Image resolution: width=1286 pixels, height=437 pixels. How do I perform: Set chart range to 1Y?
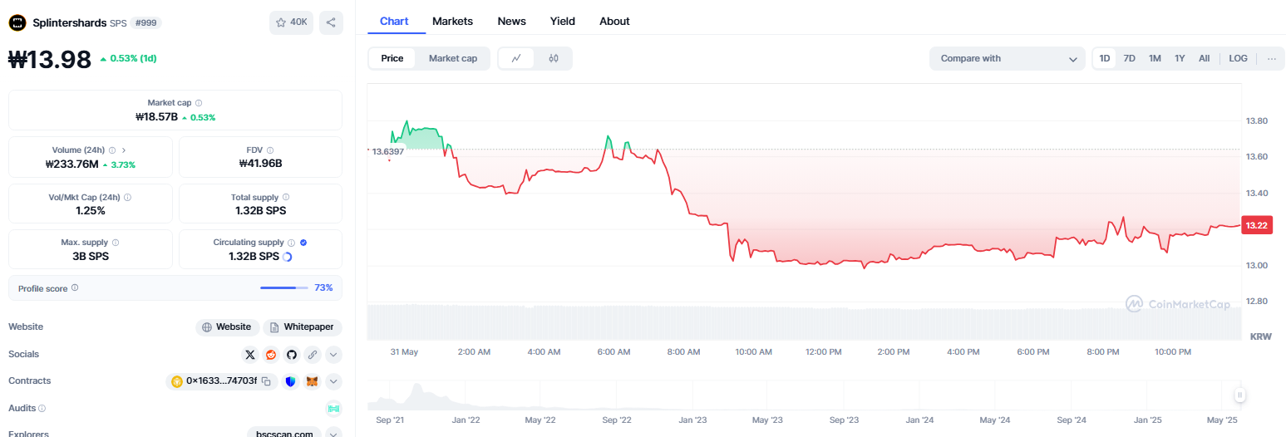tap(1180, 58)
